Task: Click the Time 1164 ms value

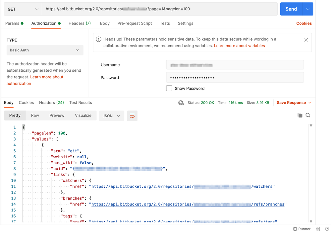Action: tap(236, 103)
